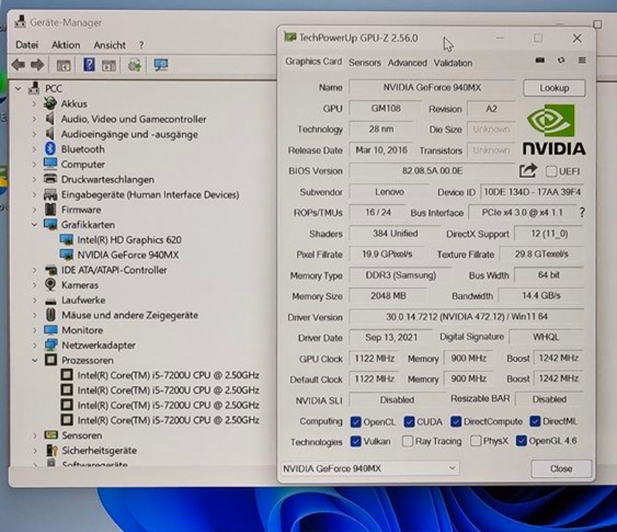Toggle the DirectCompute checkbox

click(x=456, y=421)
